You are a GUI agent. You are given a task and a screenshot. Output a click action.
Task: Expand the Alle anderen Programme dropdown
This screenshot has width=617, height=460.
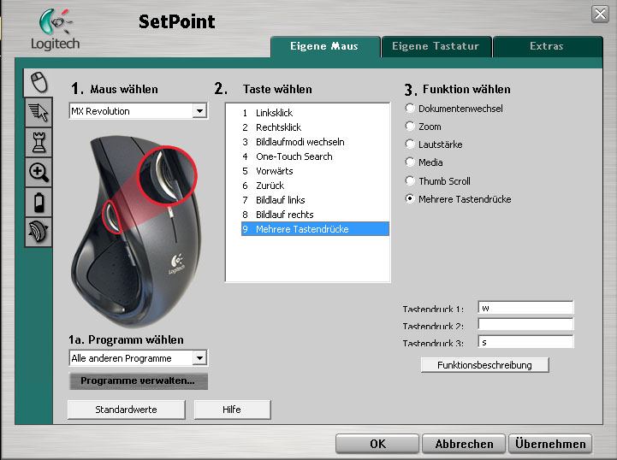199,358
